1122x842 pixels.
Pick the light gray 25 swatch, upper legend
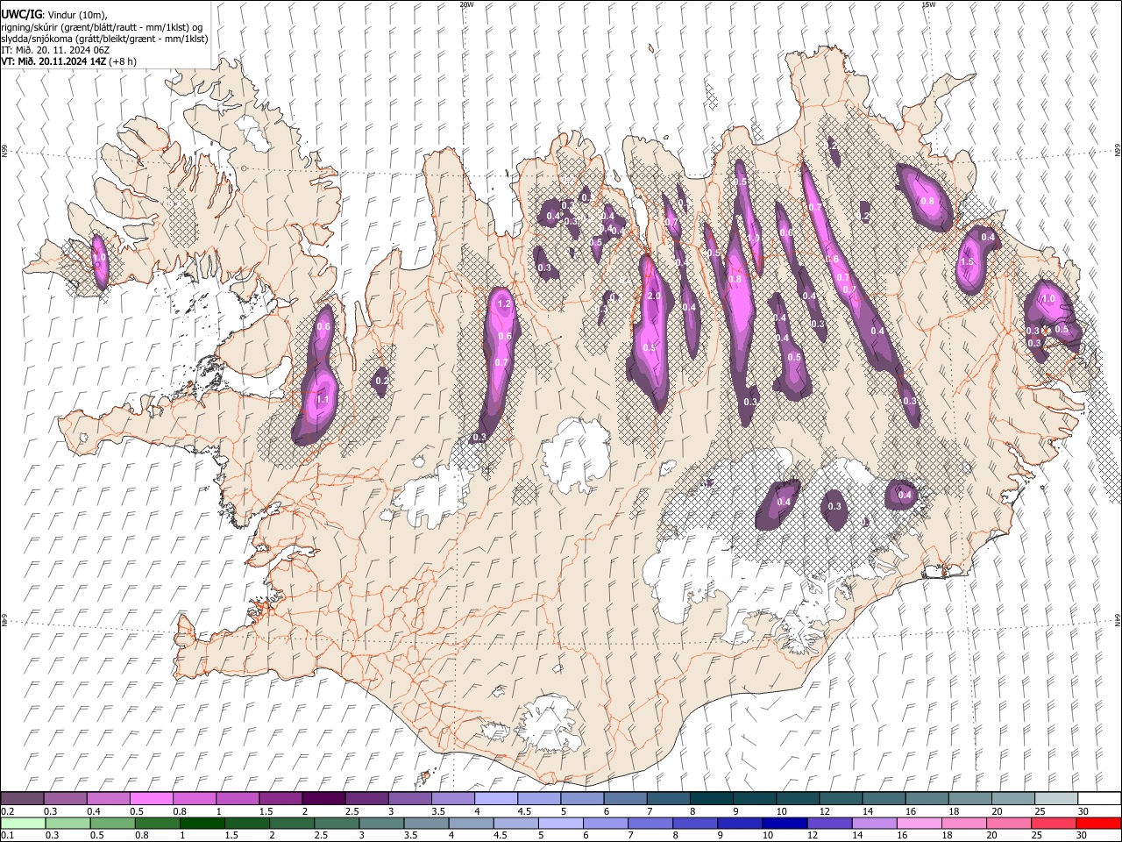(1055, 798)
